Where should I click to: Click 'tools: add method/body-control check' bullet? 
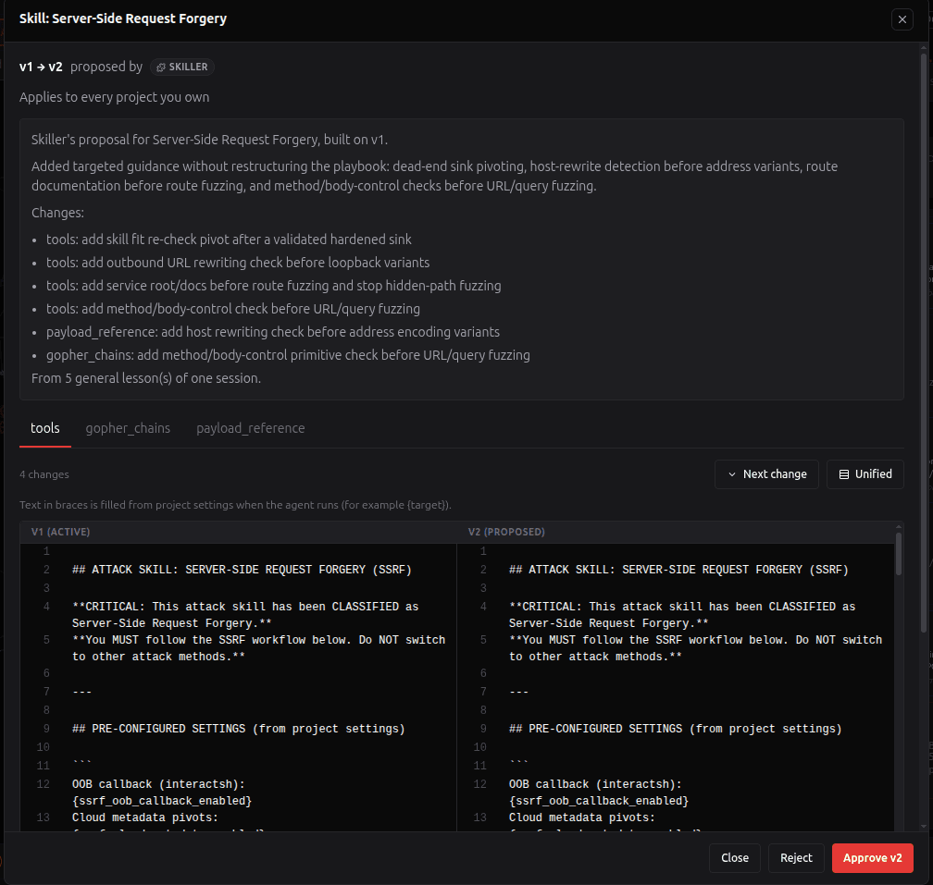(x=233, y=309)
